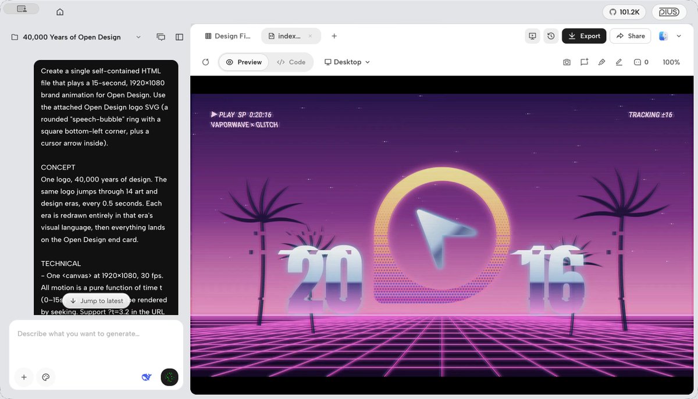
Task: Switch to the Design Fi... tab
Action: [x=228, y=36]
